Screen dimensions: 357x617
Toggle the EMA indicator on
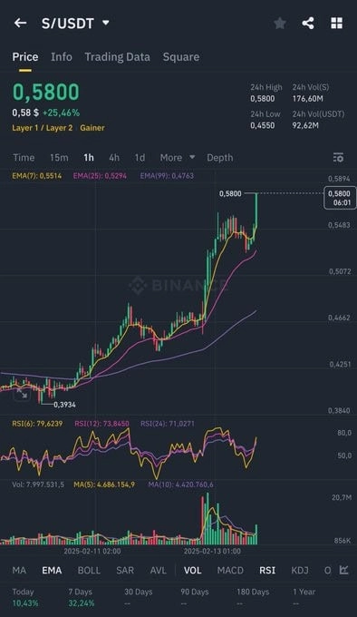pos(52,570)
